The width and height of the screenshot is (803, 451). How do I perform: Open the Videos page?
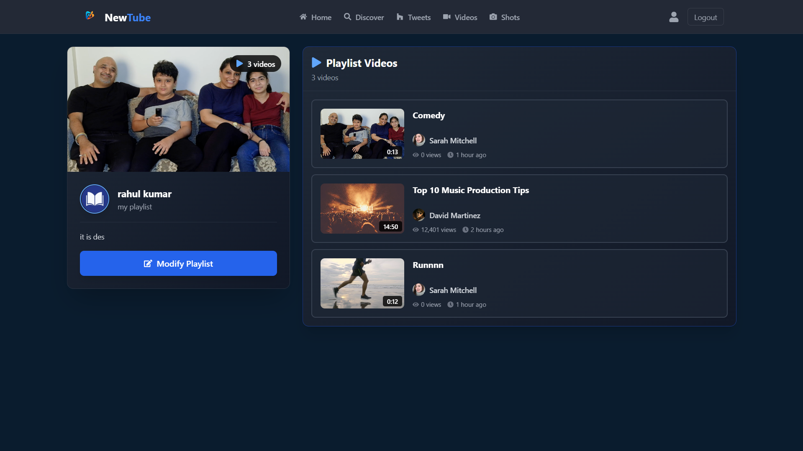point(460,17)
